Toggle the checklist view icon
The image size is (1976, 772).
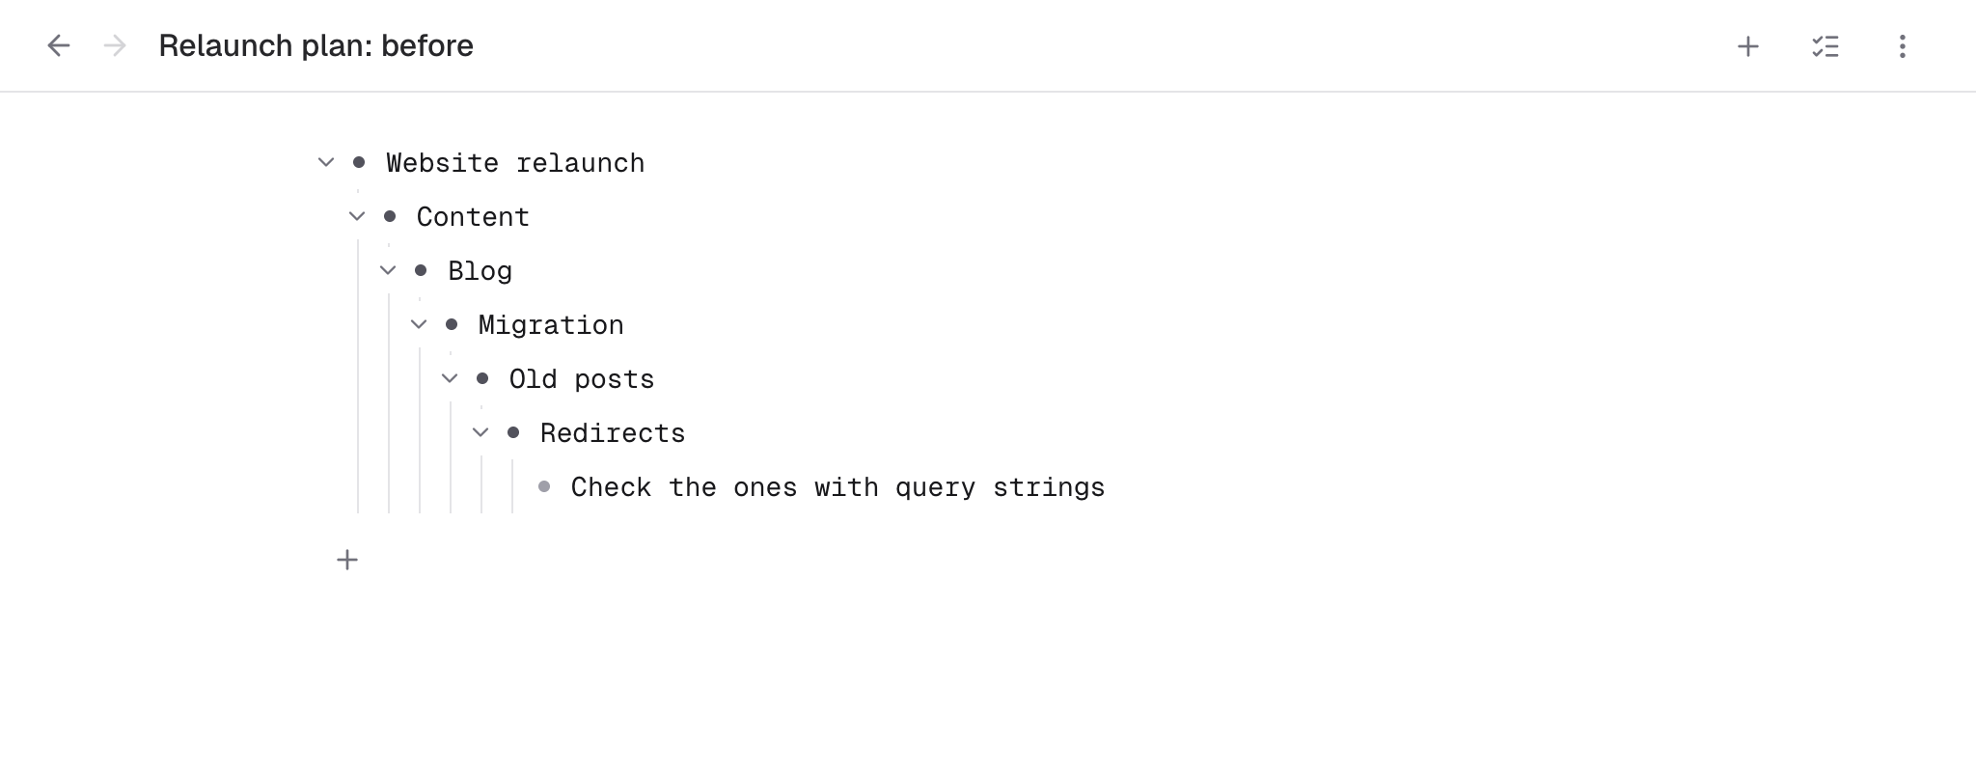click(x=1825, y=46)
